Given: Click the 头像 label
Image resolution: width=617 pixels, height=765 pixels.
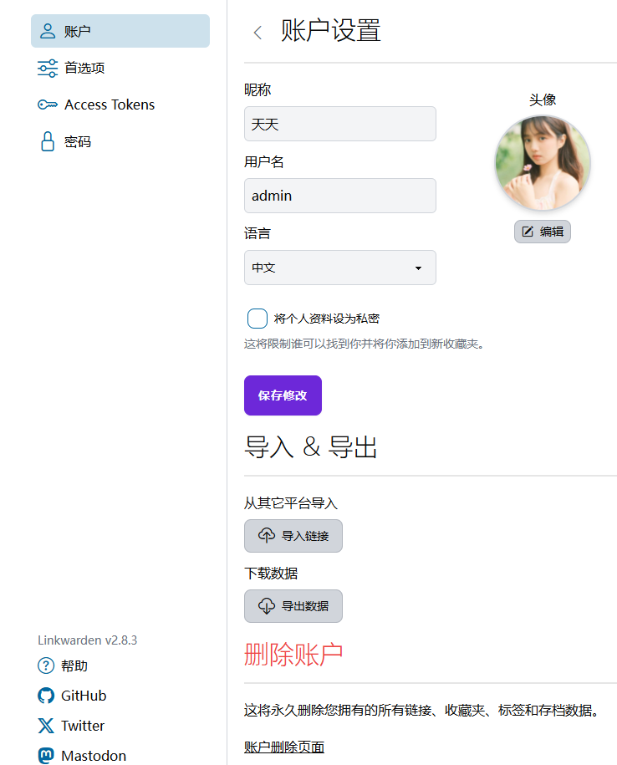Looking at the screenshot, I should coord(543,99).
